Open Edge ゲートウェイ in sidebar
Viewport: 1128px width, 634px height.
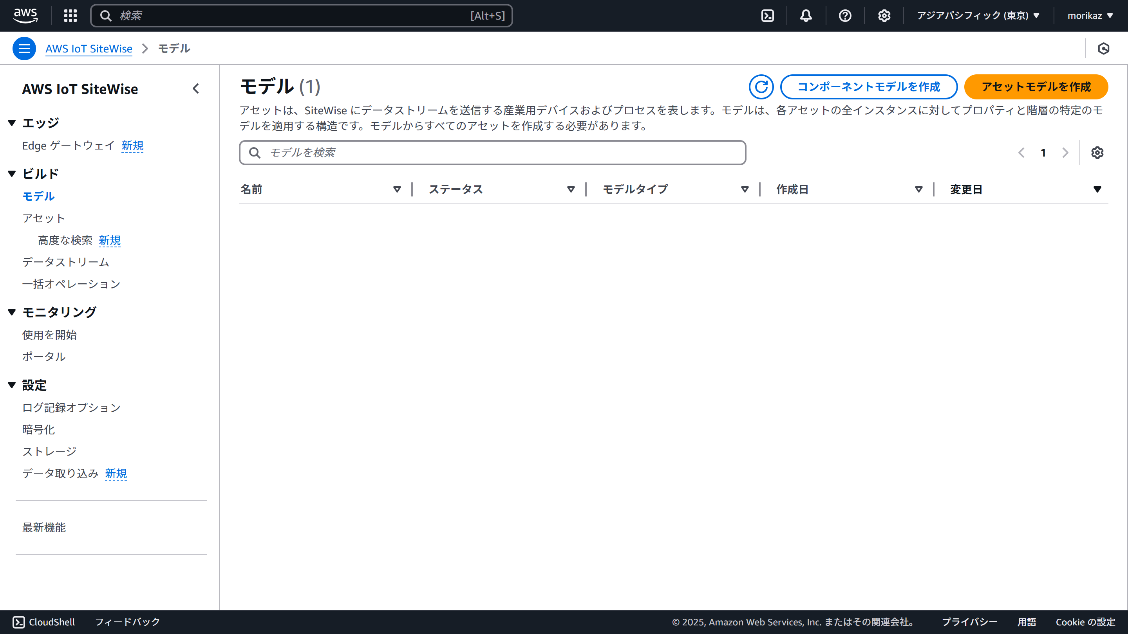click(68, 146)
